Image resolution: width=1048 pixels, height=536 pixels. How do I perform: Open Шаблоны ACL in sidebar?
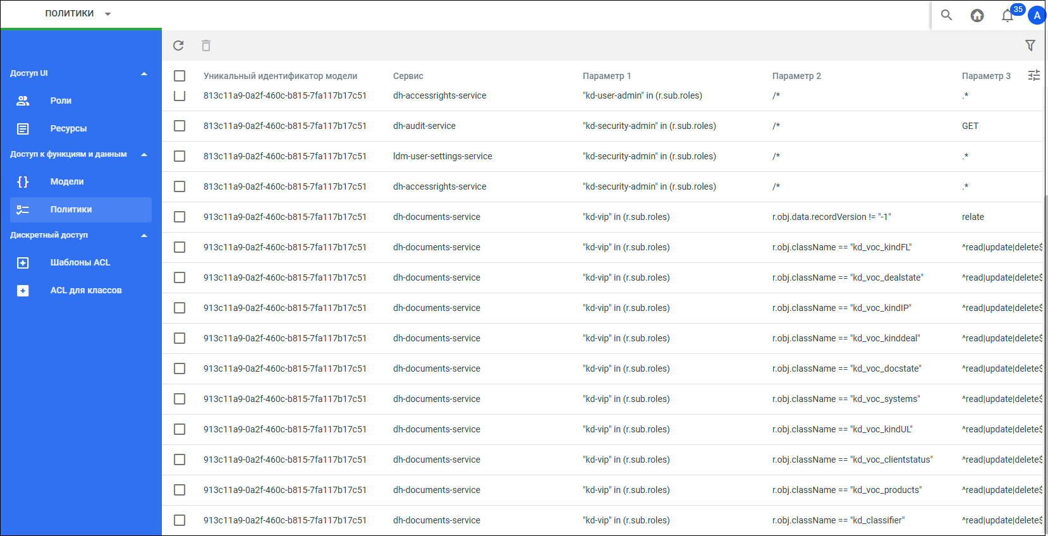tap(80, 262)
